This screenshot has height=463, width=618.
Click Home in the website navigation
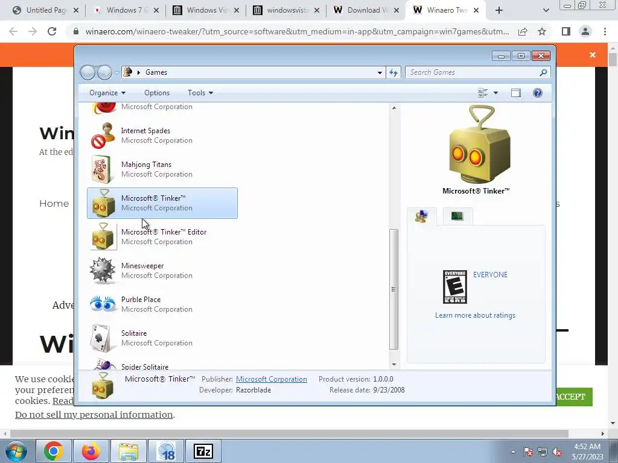pos(54,204)
